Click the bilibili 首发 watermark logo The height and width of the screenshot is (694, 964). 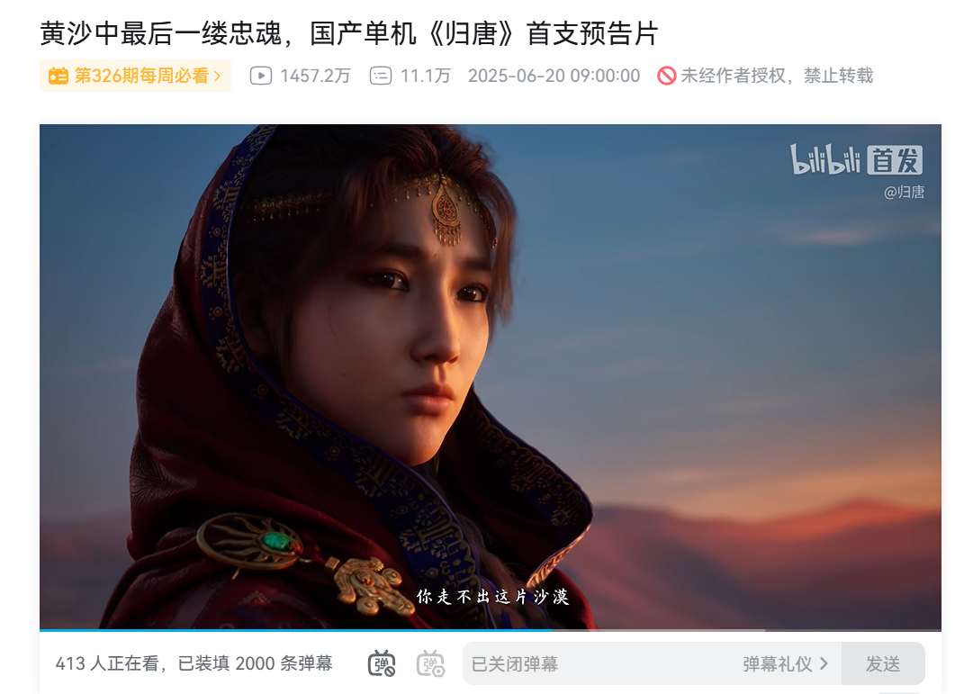coord(856,160)
